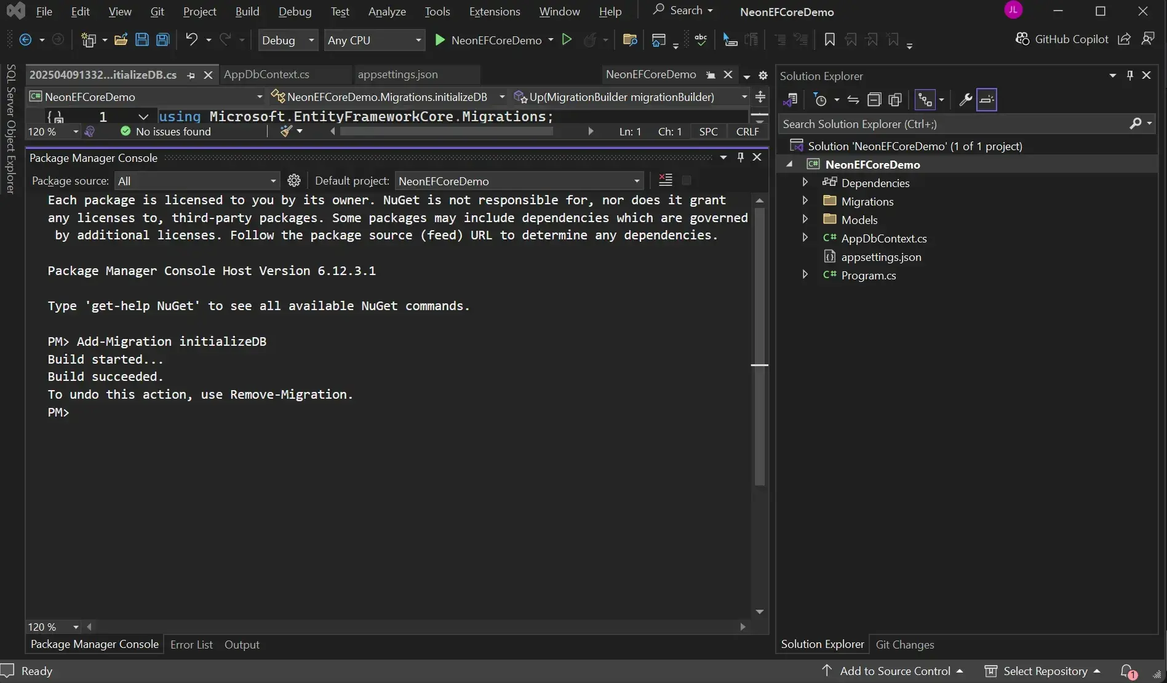
Task: Switch to the Error List tab
Action: [191, 644]
